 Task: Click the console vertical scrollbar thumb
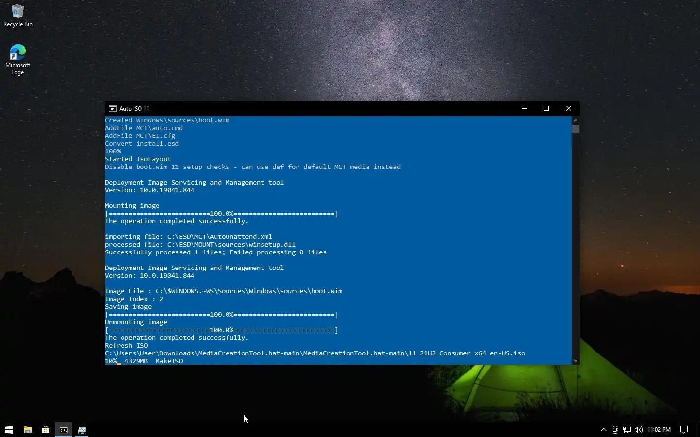coord(576,129)
